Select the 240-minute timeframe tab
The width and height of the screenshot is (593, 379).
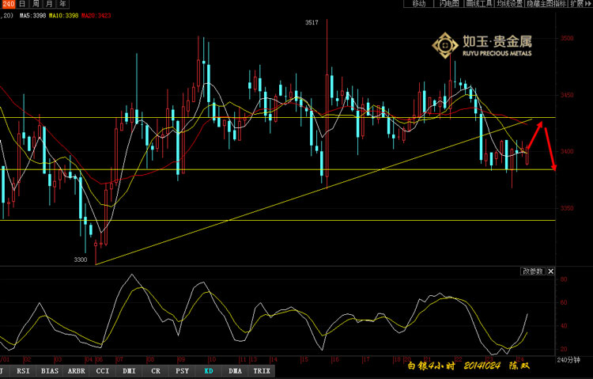click(x=8, y=4)
